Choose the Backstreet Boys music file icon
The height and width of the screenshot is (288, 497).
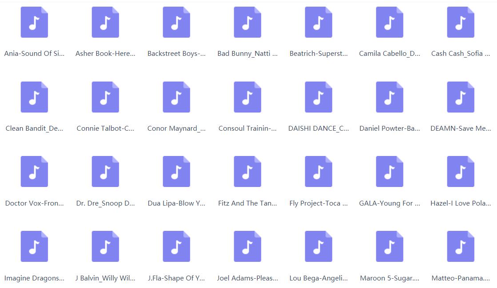click(176, 22)
